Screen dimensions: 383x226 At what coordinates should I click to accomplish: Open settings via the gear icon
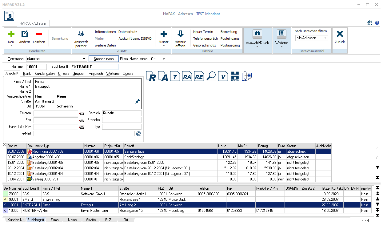click(x=370, y=23)
